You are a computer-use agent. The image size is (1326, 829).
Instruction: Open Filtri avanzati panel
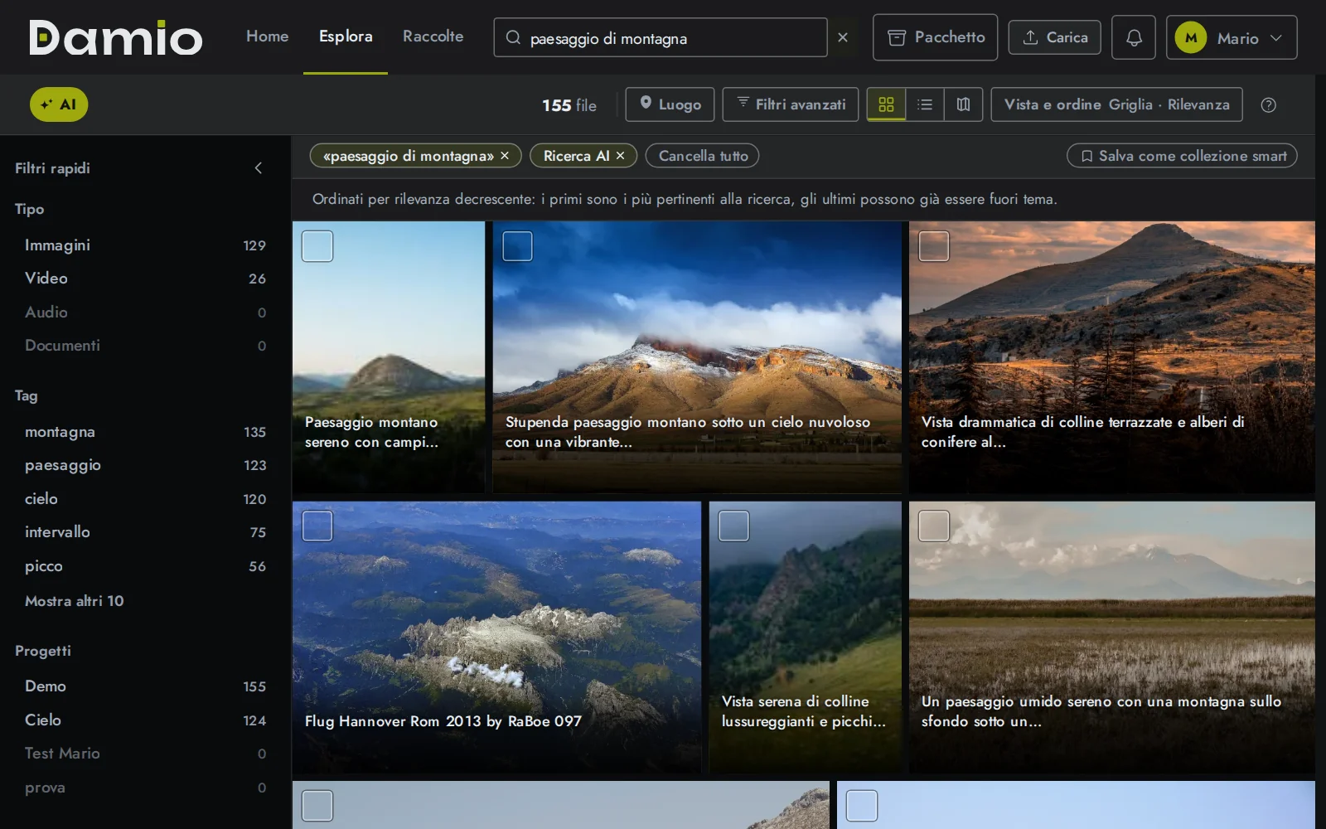pyautogui.click(x=791, y=104)
